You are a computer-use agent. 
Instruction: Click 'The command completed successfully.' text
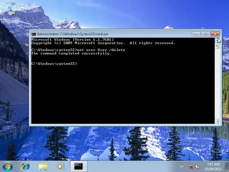[71, 53]
